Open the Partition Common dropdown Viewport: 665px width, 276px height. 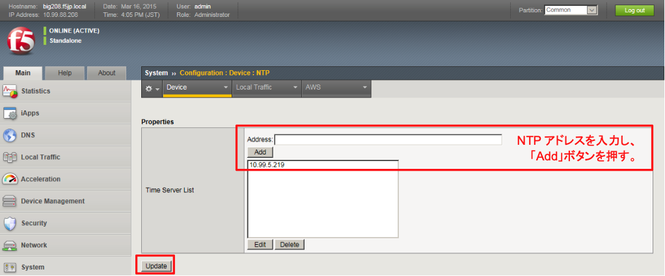coord(571,10)
